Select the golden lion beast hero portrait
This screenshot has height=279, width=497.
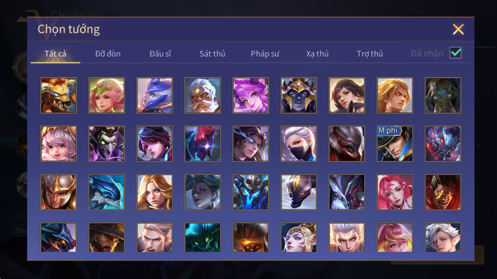click(x=58, y=95)
